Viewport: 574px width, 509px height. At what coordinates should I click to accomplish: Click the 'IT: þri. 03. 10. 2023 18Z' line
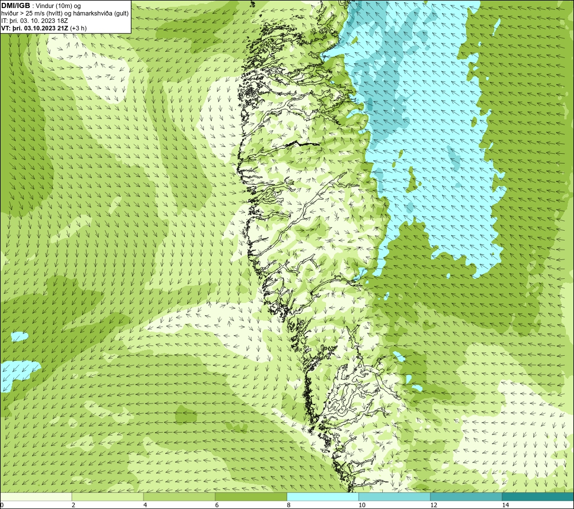(x=34, y=21)
